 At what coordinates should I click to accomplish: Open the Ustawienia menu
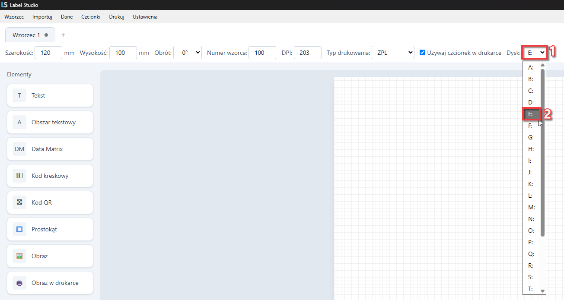pyautogui.click(x=145, y=17)
